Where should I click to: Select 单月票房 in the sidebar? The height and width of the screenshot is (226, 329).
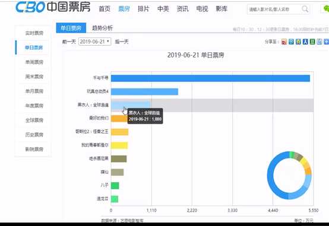tap(34, 91)
